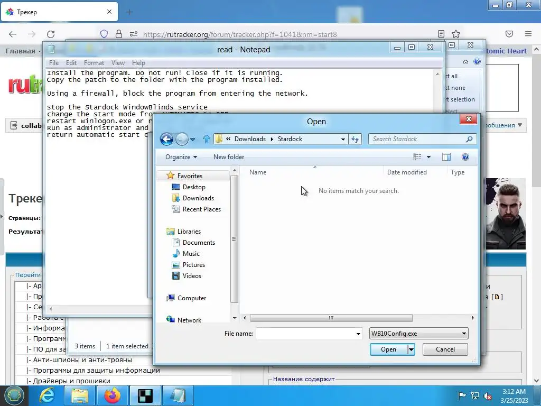This screenshot has width=541, height=406.
Task: Expand the File name dropdown
Action: tap(358, 334)
